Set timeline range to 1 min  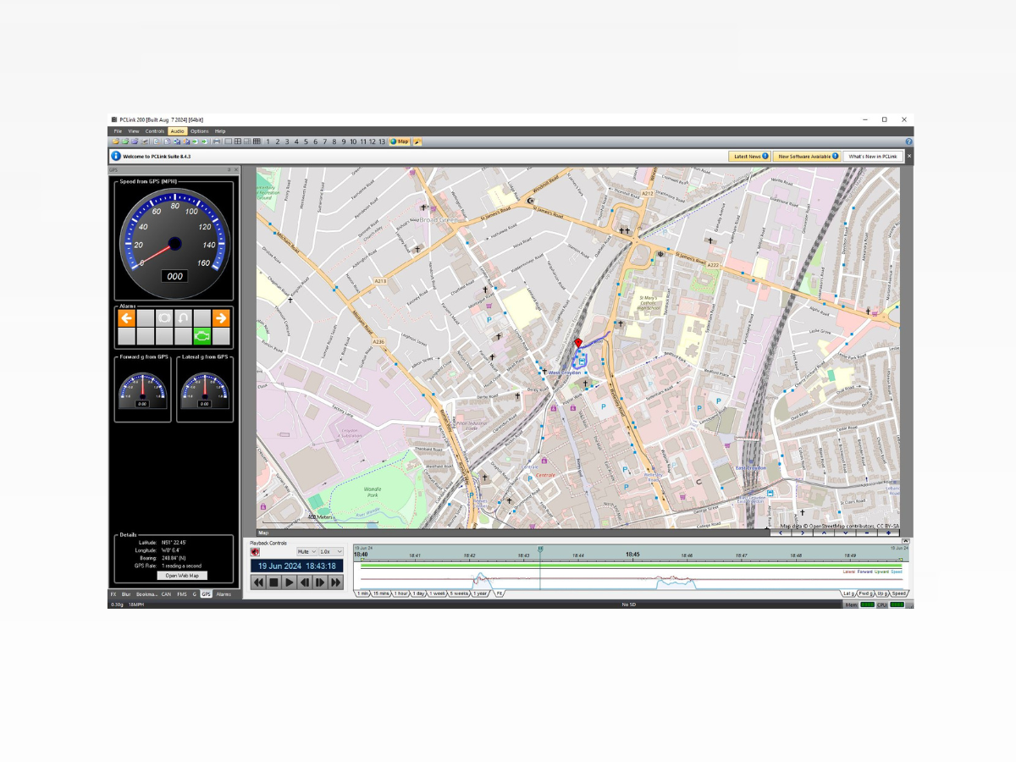(x=362, y=594)
